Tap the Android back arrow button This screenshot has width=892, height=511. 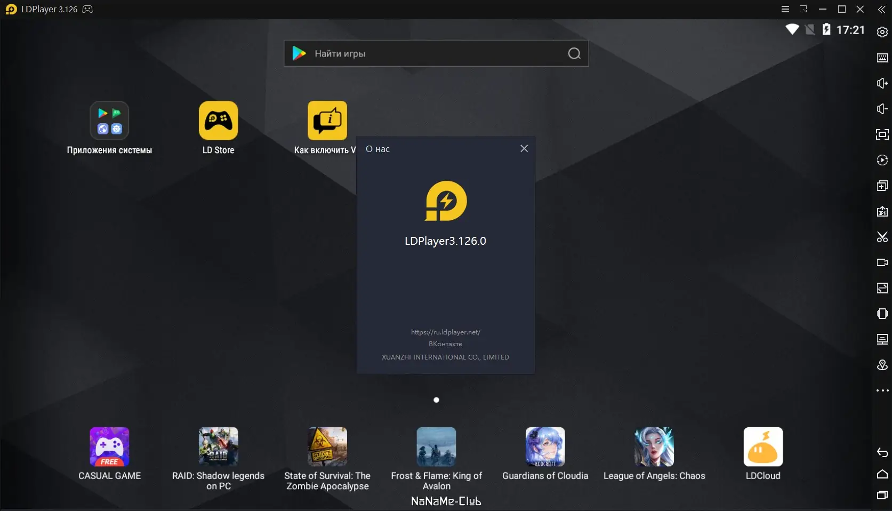click(x=882, y=453)
